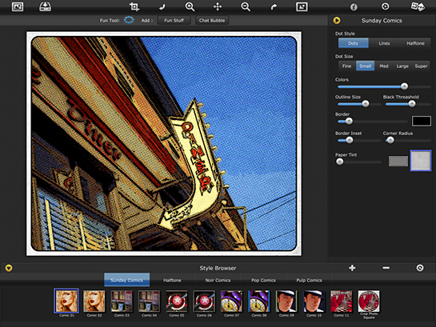Select the paper texture thumbnail

coord(421,161)
